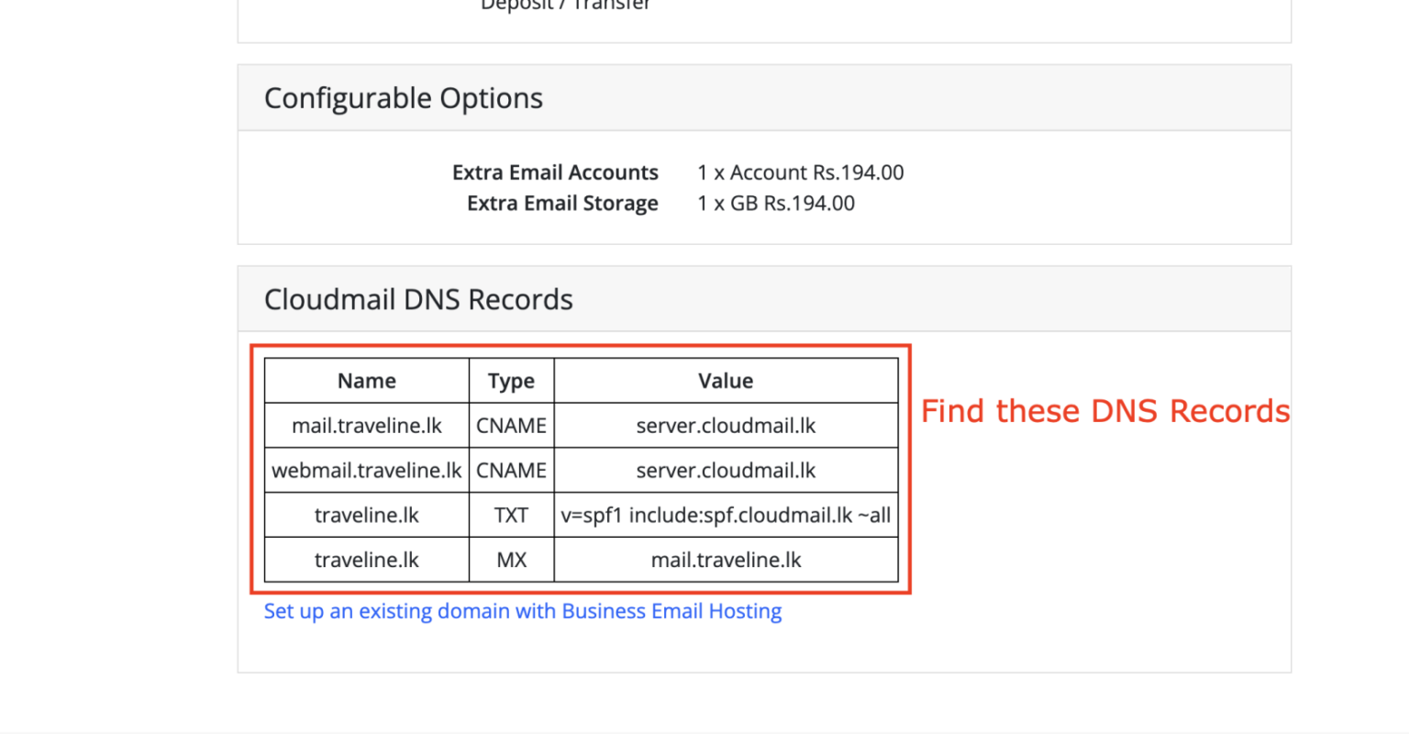Click traveline.lk name in the TXT row

pos(366,516)
